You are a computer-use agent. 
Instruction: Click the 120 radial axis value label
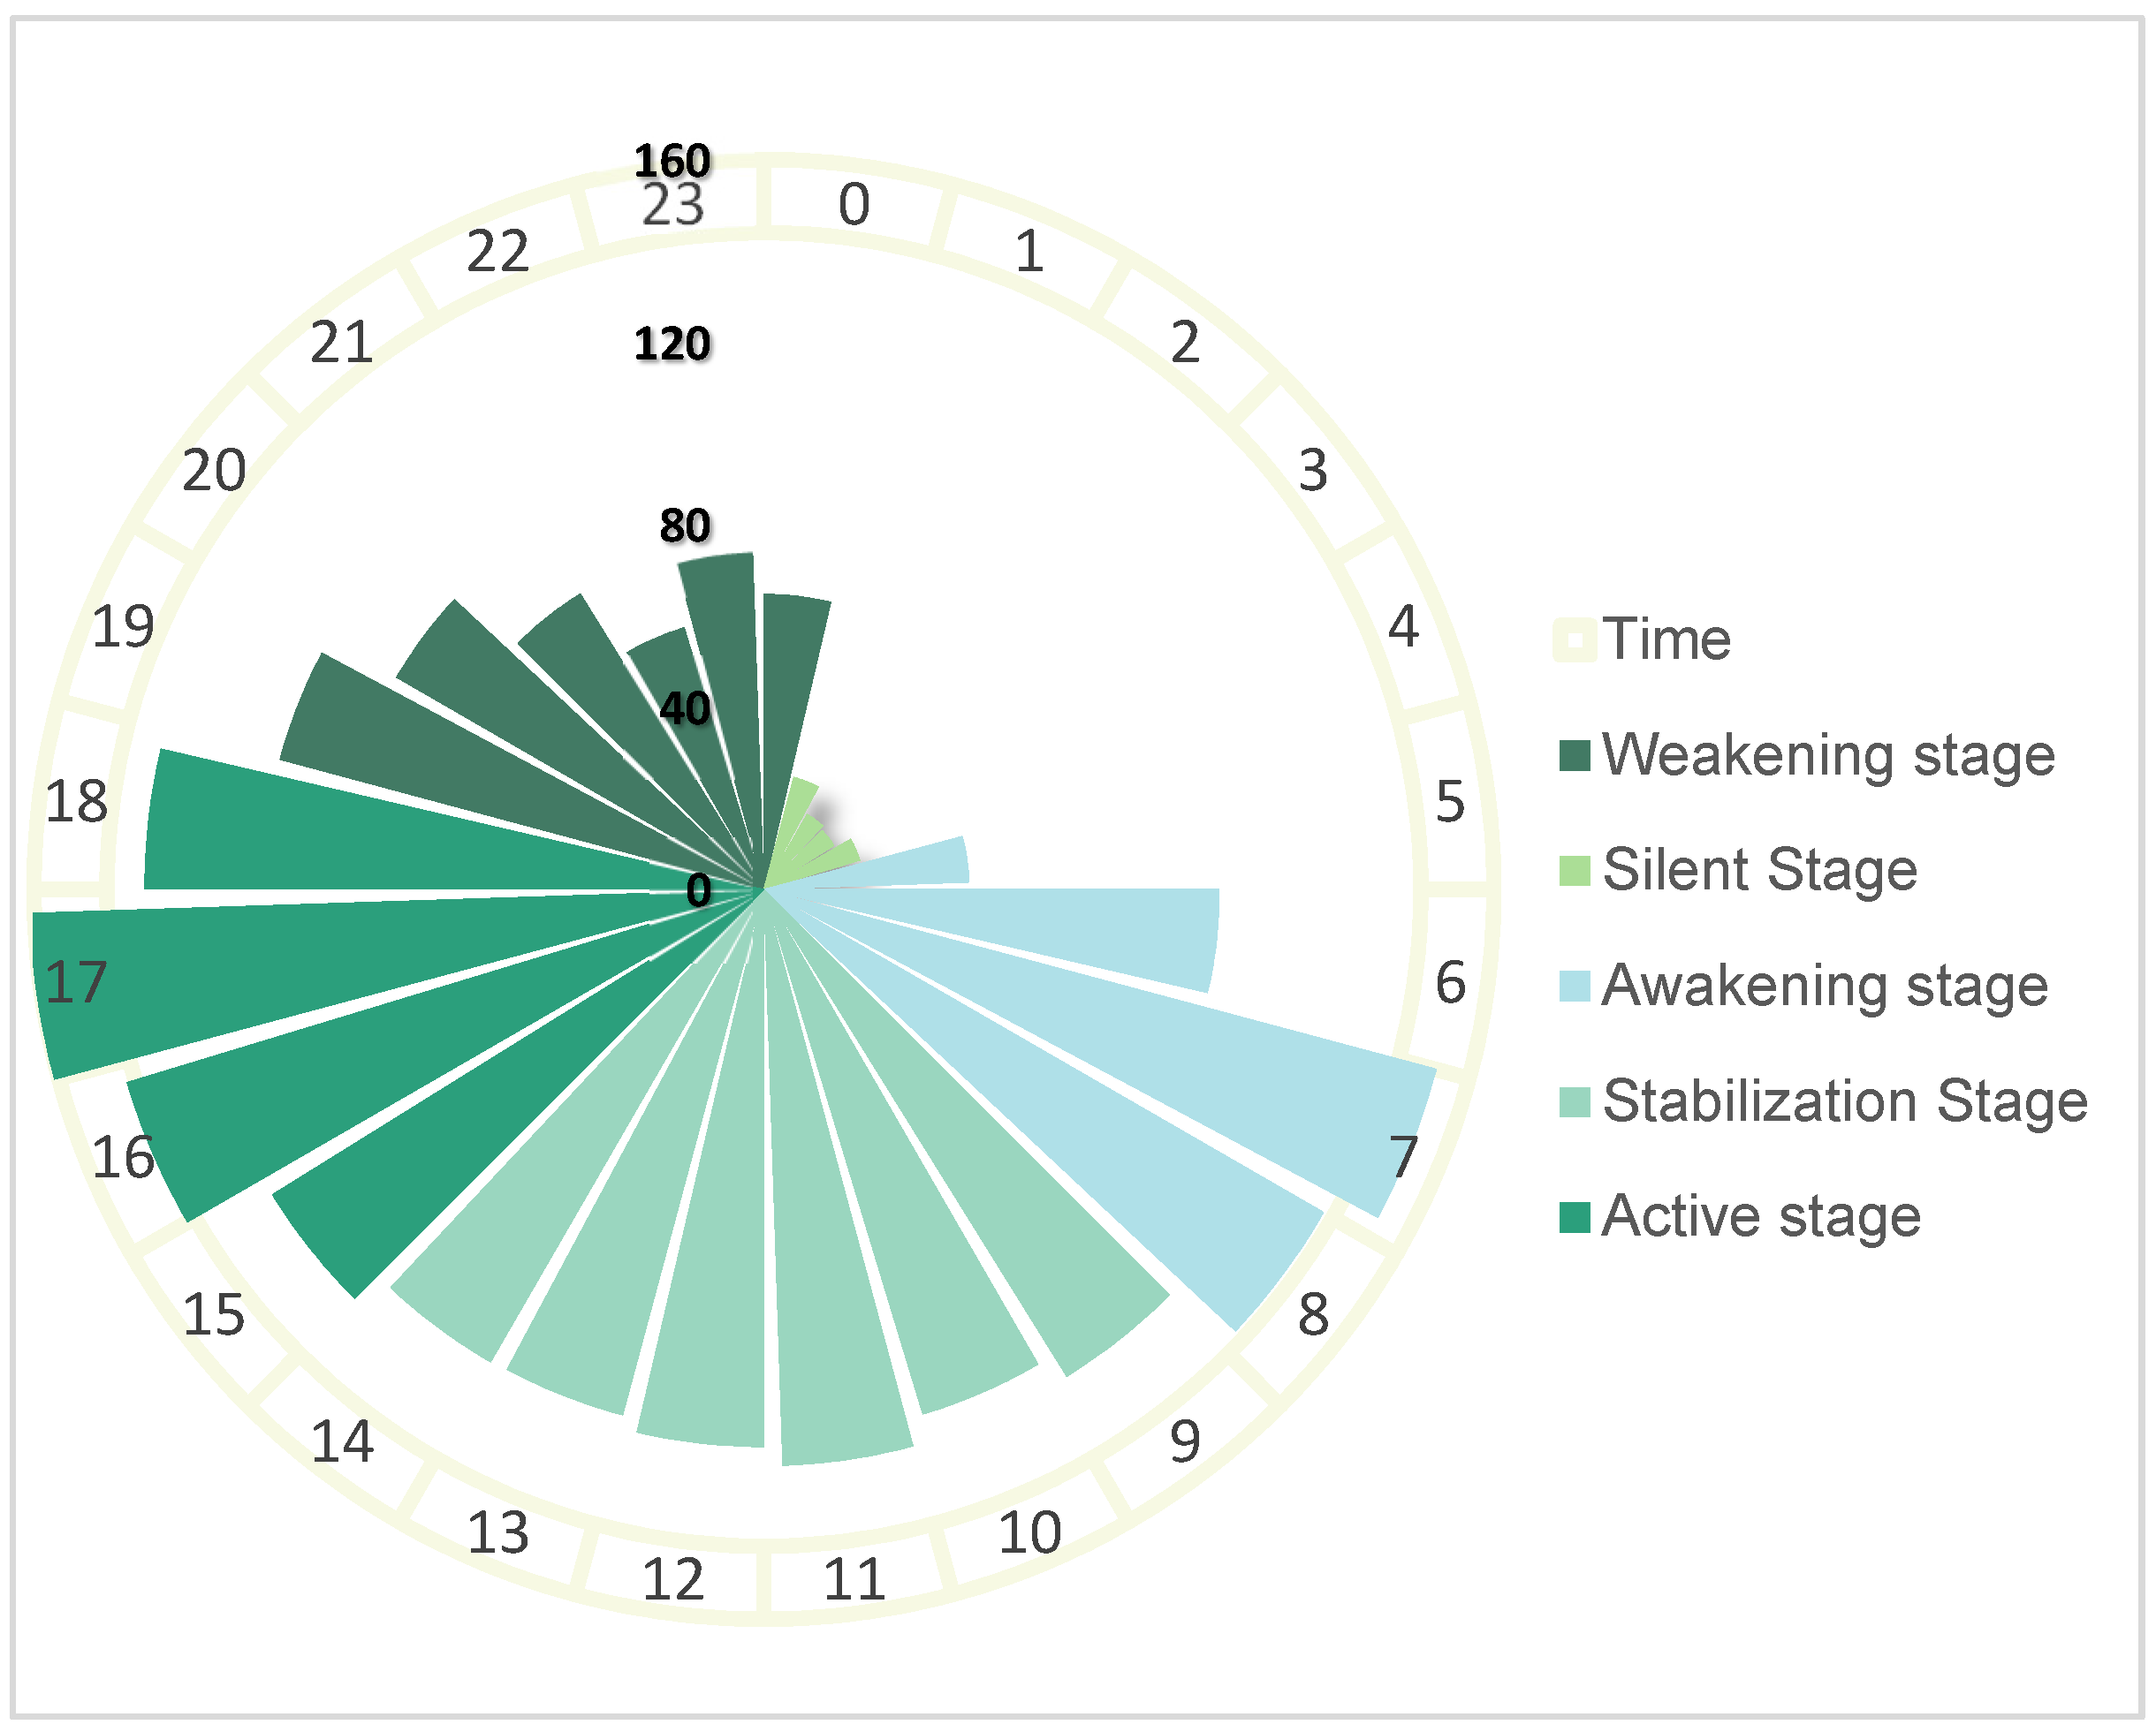pyautogui.click(x=672, y=344)
